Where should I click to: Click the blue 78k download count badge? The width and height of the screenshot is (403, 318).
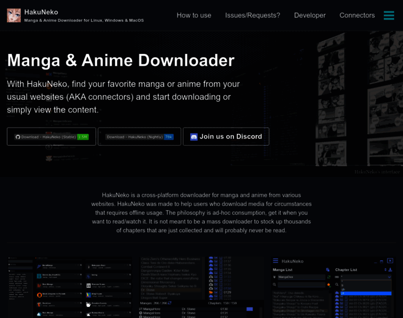pos(169,137)
